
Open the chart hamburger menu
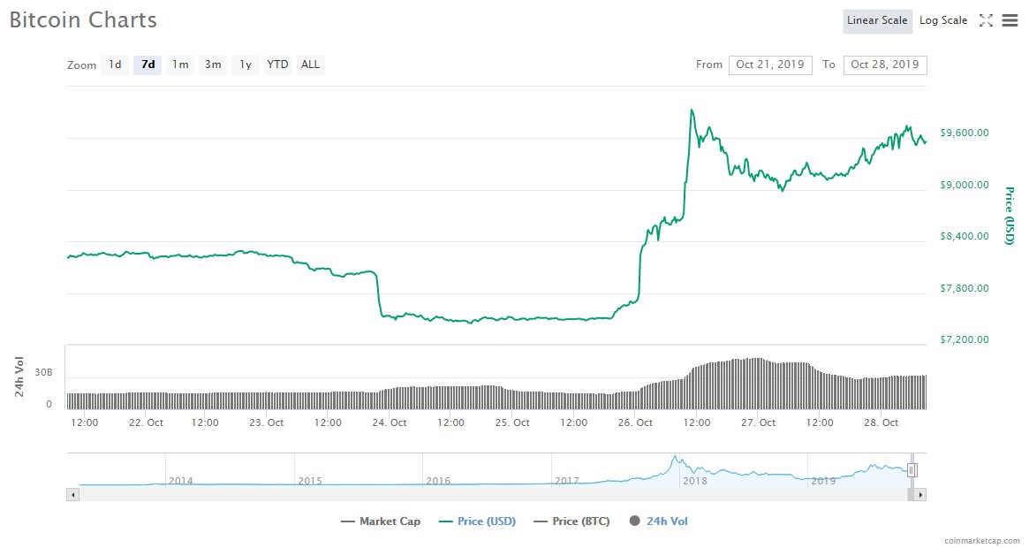1010,20
